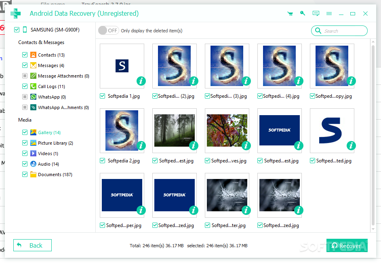This screenshot has width=381, height=263.
Task: Select the autumn leaves thumbnail Softped...ves.jpg
Action: click(x=227, y=130)
